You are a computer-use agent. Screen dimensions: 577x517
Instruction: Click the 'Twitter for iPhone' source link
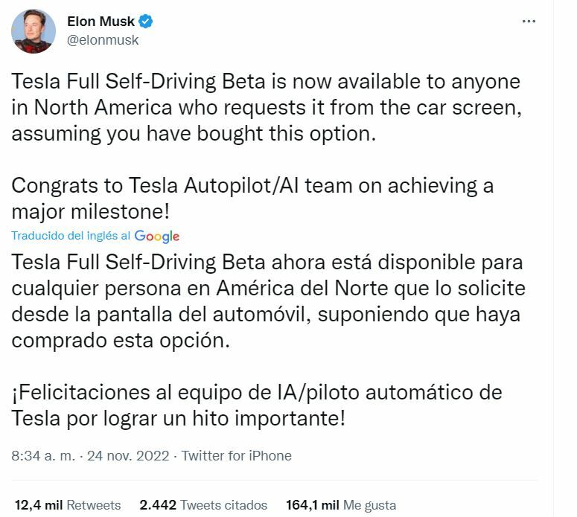(237, 455)
